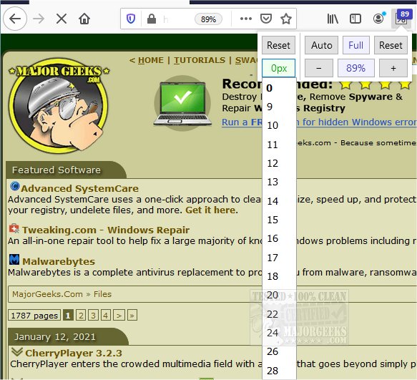Screen dimensions: 417x380
Task: Open the Library bookshelf icon
Action: 333,19
